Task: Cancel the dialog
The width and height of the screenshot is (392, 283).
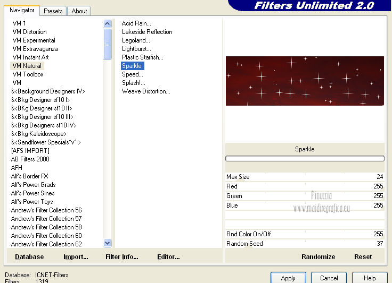Action: (329, 278)
